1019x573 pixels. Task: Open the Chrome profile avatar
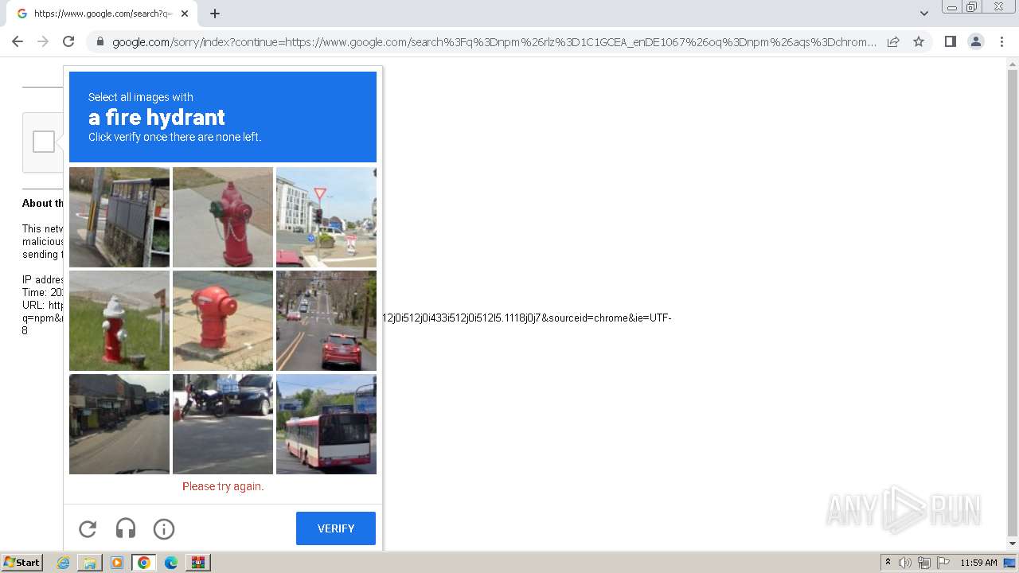coord(976,41)
